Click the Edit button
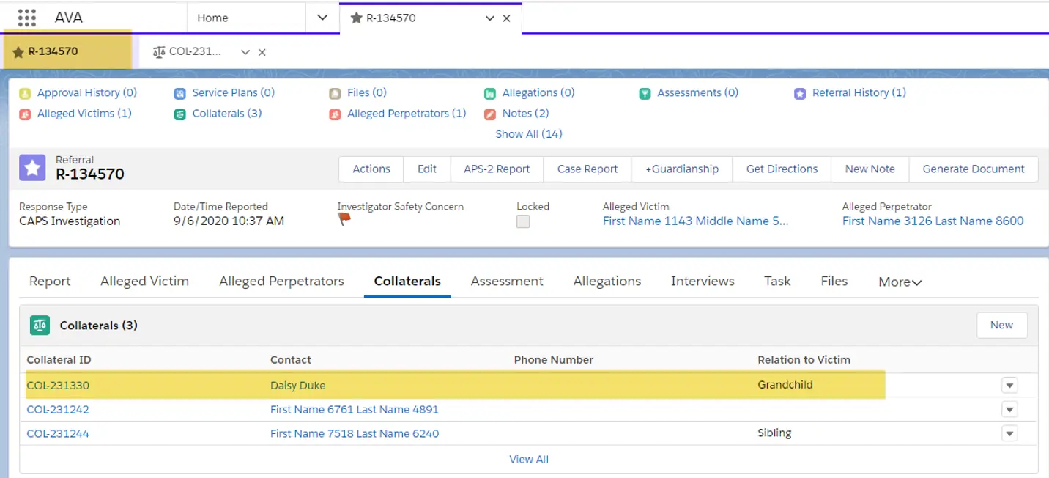Image resolution: width=1049 pixels, height=478 pixels. coord(427,169)
